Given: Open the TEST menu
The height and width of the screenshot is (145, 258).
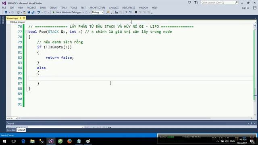Looking at the screenshot, I should click(x=83, y=8).
